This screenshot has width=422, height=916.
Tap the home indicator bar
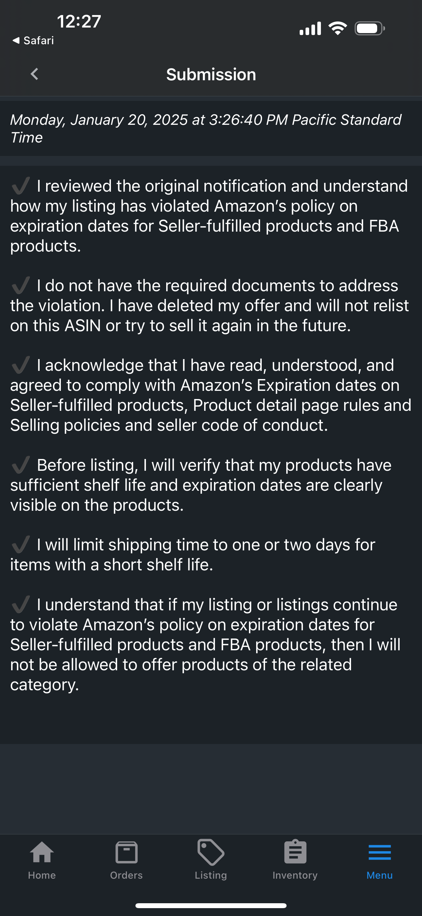211,905
